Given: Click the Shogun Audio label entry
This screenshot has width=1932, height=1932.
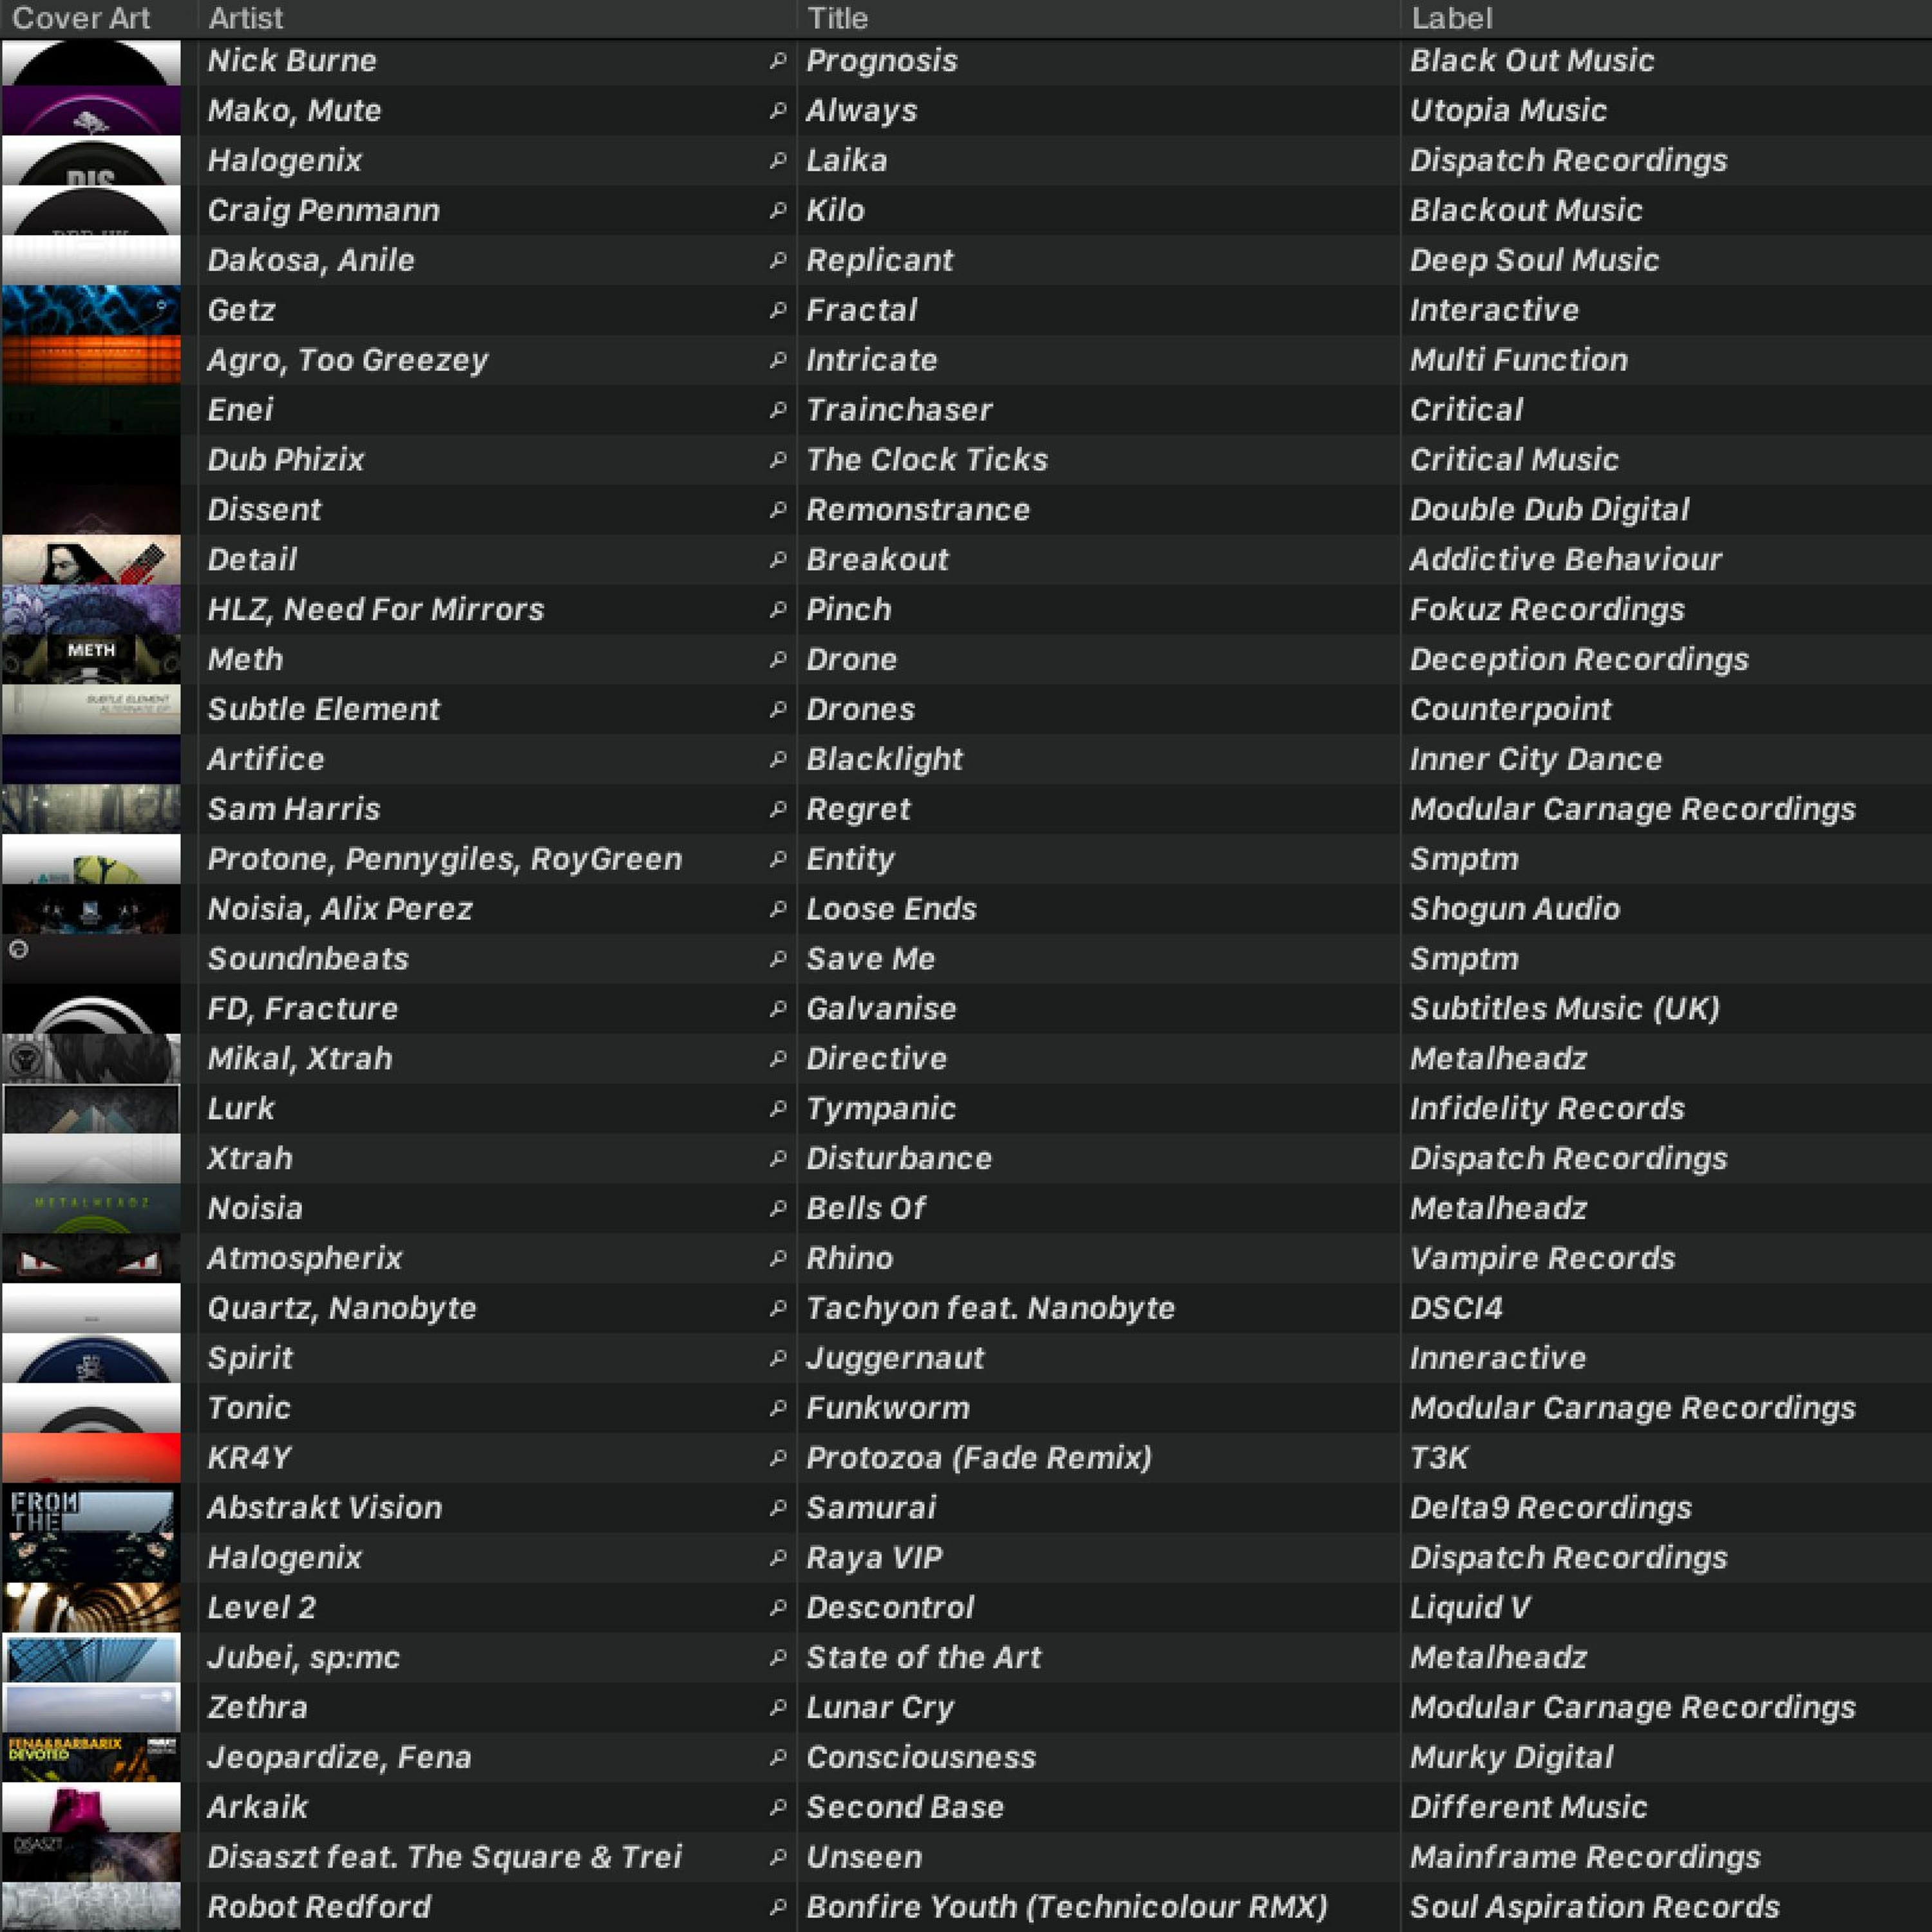Looking at the screenshot, I should tap(1514, 909).
